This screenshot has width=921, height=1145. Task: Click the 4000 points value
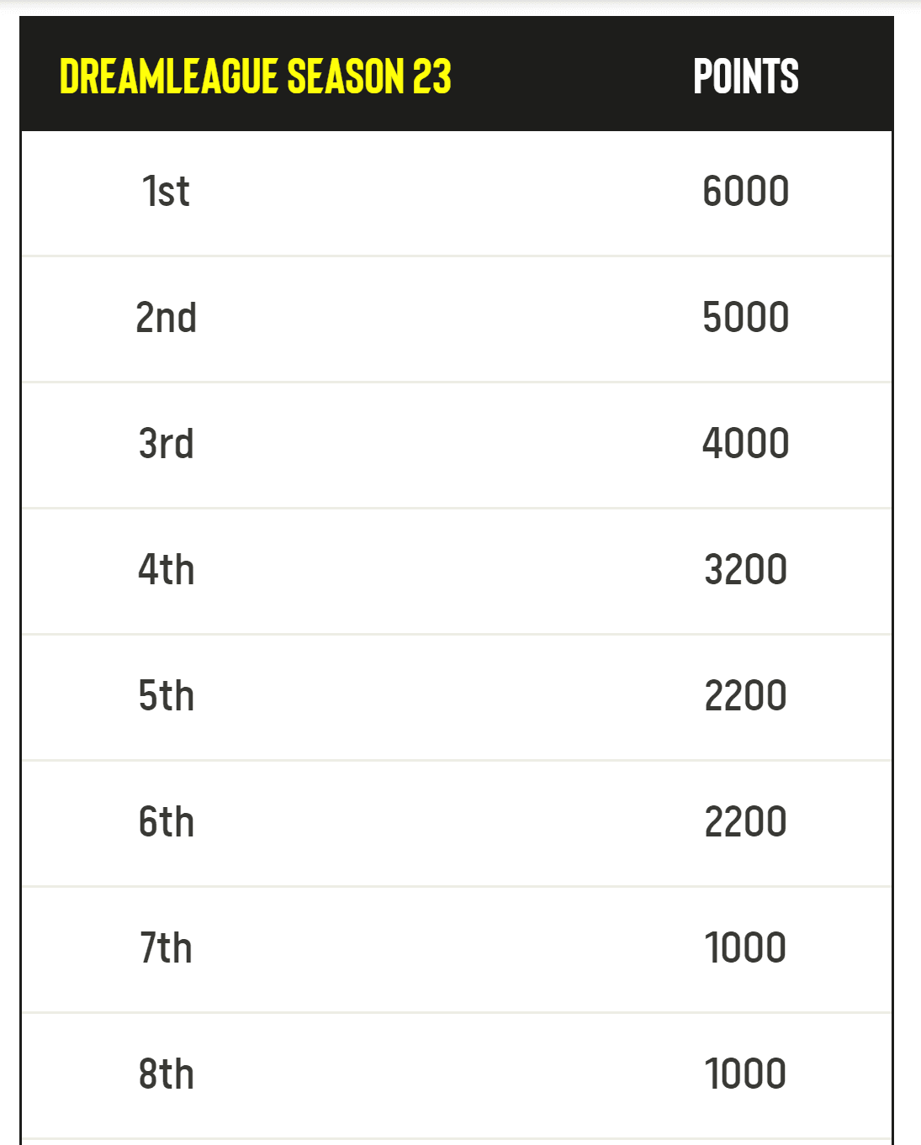click(x=745, y=444)
